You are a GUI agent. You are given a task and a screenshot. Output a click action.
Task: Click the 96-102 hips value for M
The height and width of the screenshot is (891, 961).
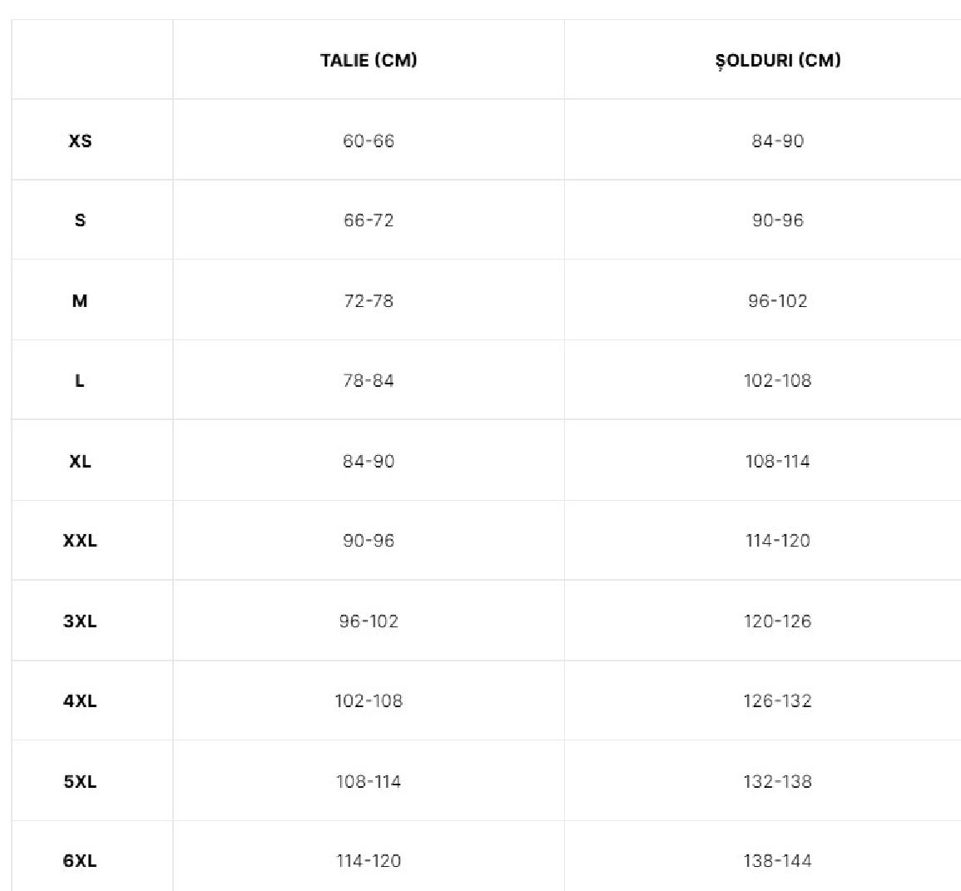(778, 301)
